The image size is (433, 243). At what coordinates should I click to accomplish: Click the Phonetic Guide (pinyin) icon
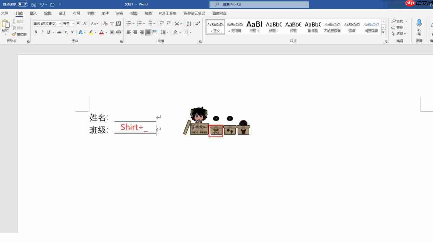[x=112, y=24]
